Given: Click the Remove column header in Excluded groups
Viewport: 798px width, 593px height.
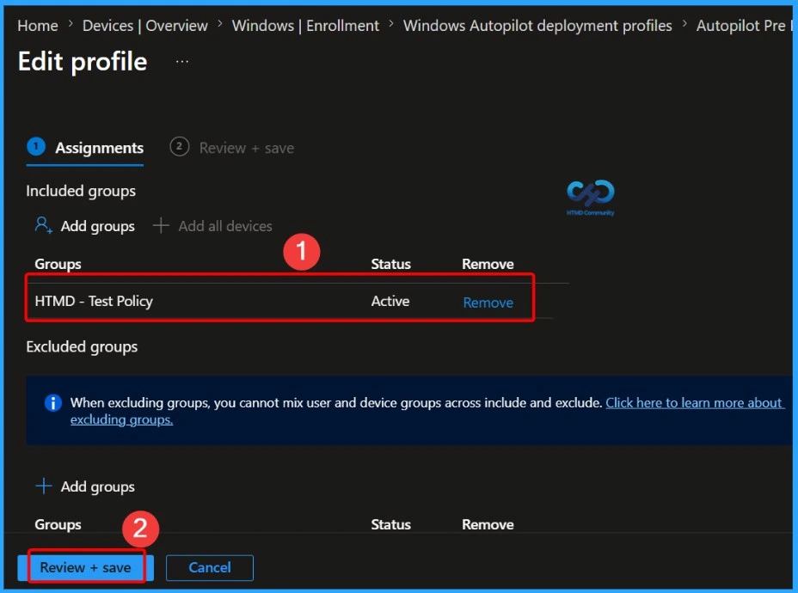Looking at the screenshot, I should point(488,524).
